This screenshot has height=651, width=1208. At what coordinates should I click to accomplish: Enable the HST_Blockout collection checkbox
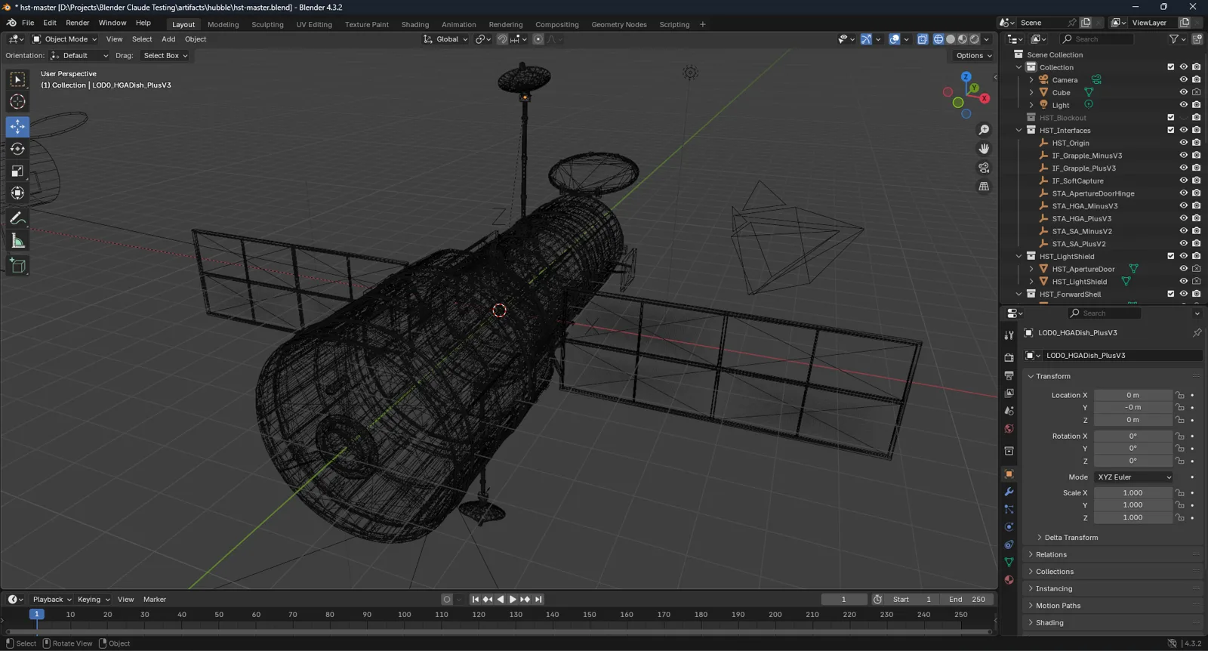click(1171, 117)
